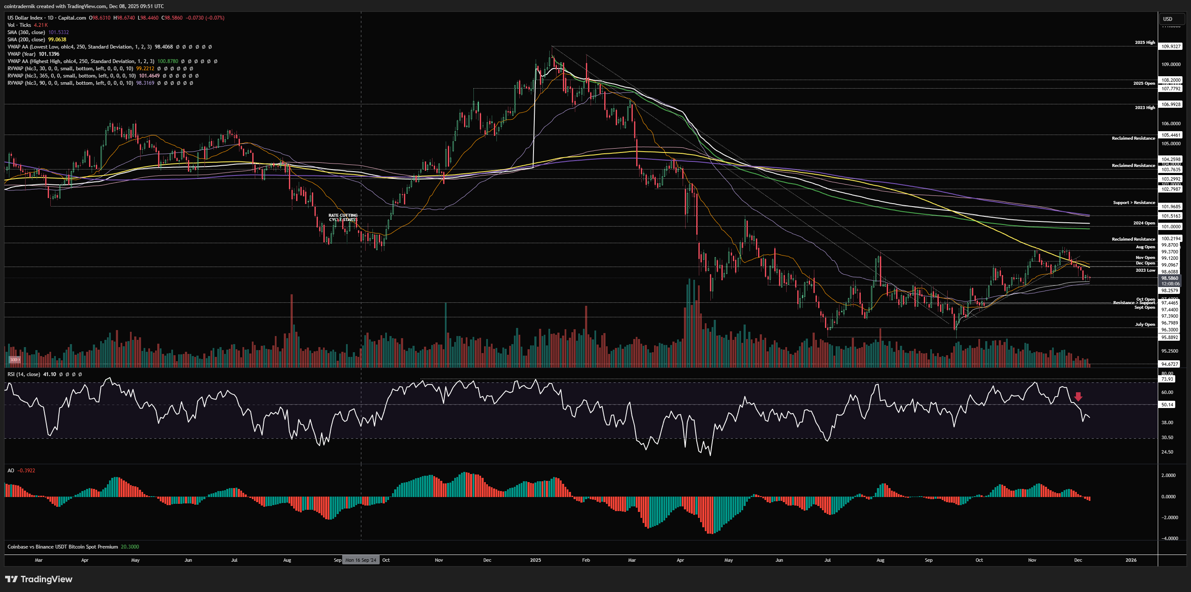The image size is (1191, 592).
Task: Click the small badge at volume pane corner
Action: coord(14,359)
